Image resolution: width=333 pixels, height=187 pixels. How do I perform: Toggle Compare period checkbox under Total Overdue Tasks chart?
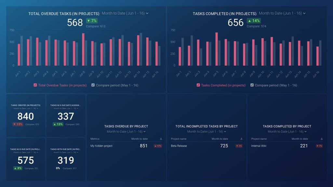click(x=93, y=85)
